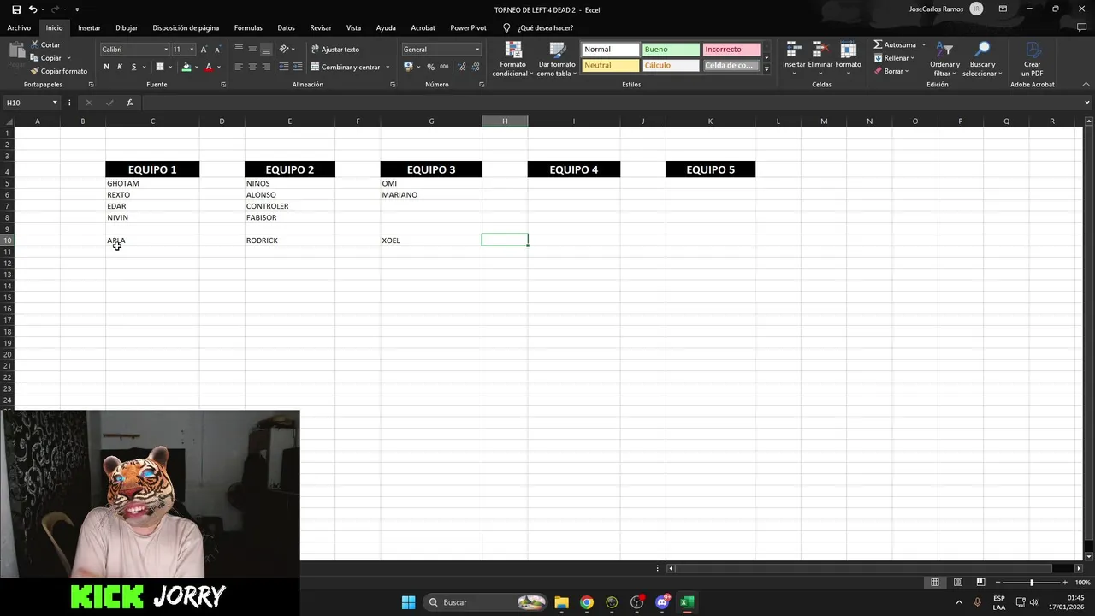Click Combinar y centrar
Viewport: 1095px width, 616px height.
[346, 67]
